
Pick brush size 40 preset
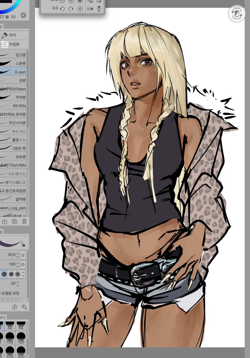point(10,325)
